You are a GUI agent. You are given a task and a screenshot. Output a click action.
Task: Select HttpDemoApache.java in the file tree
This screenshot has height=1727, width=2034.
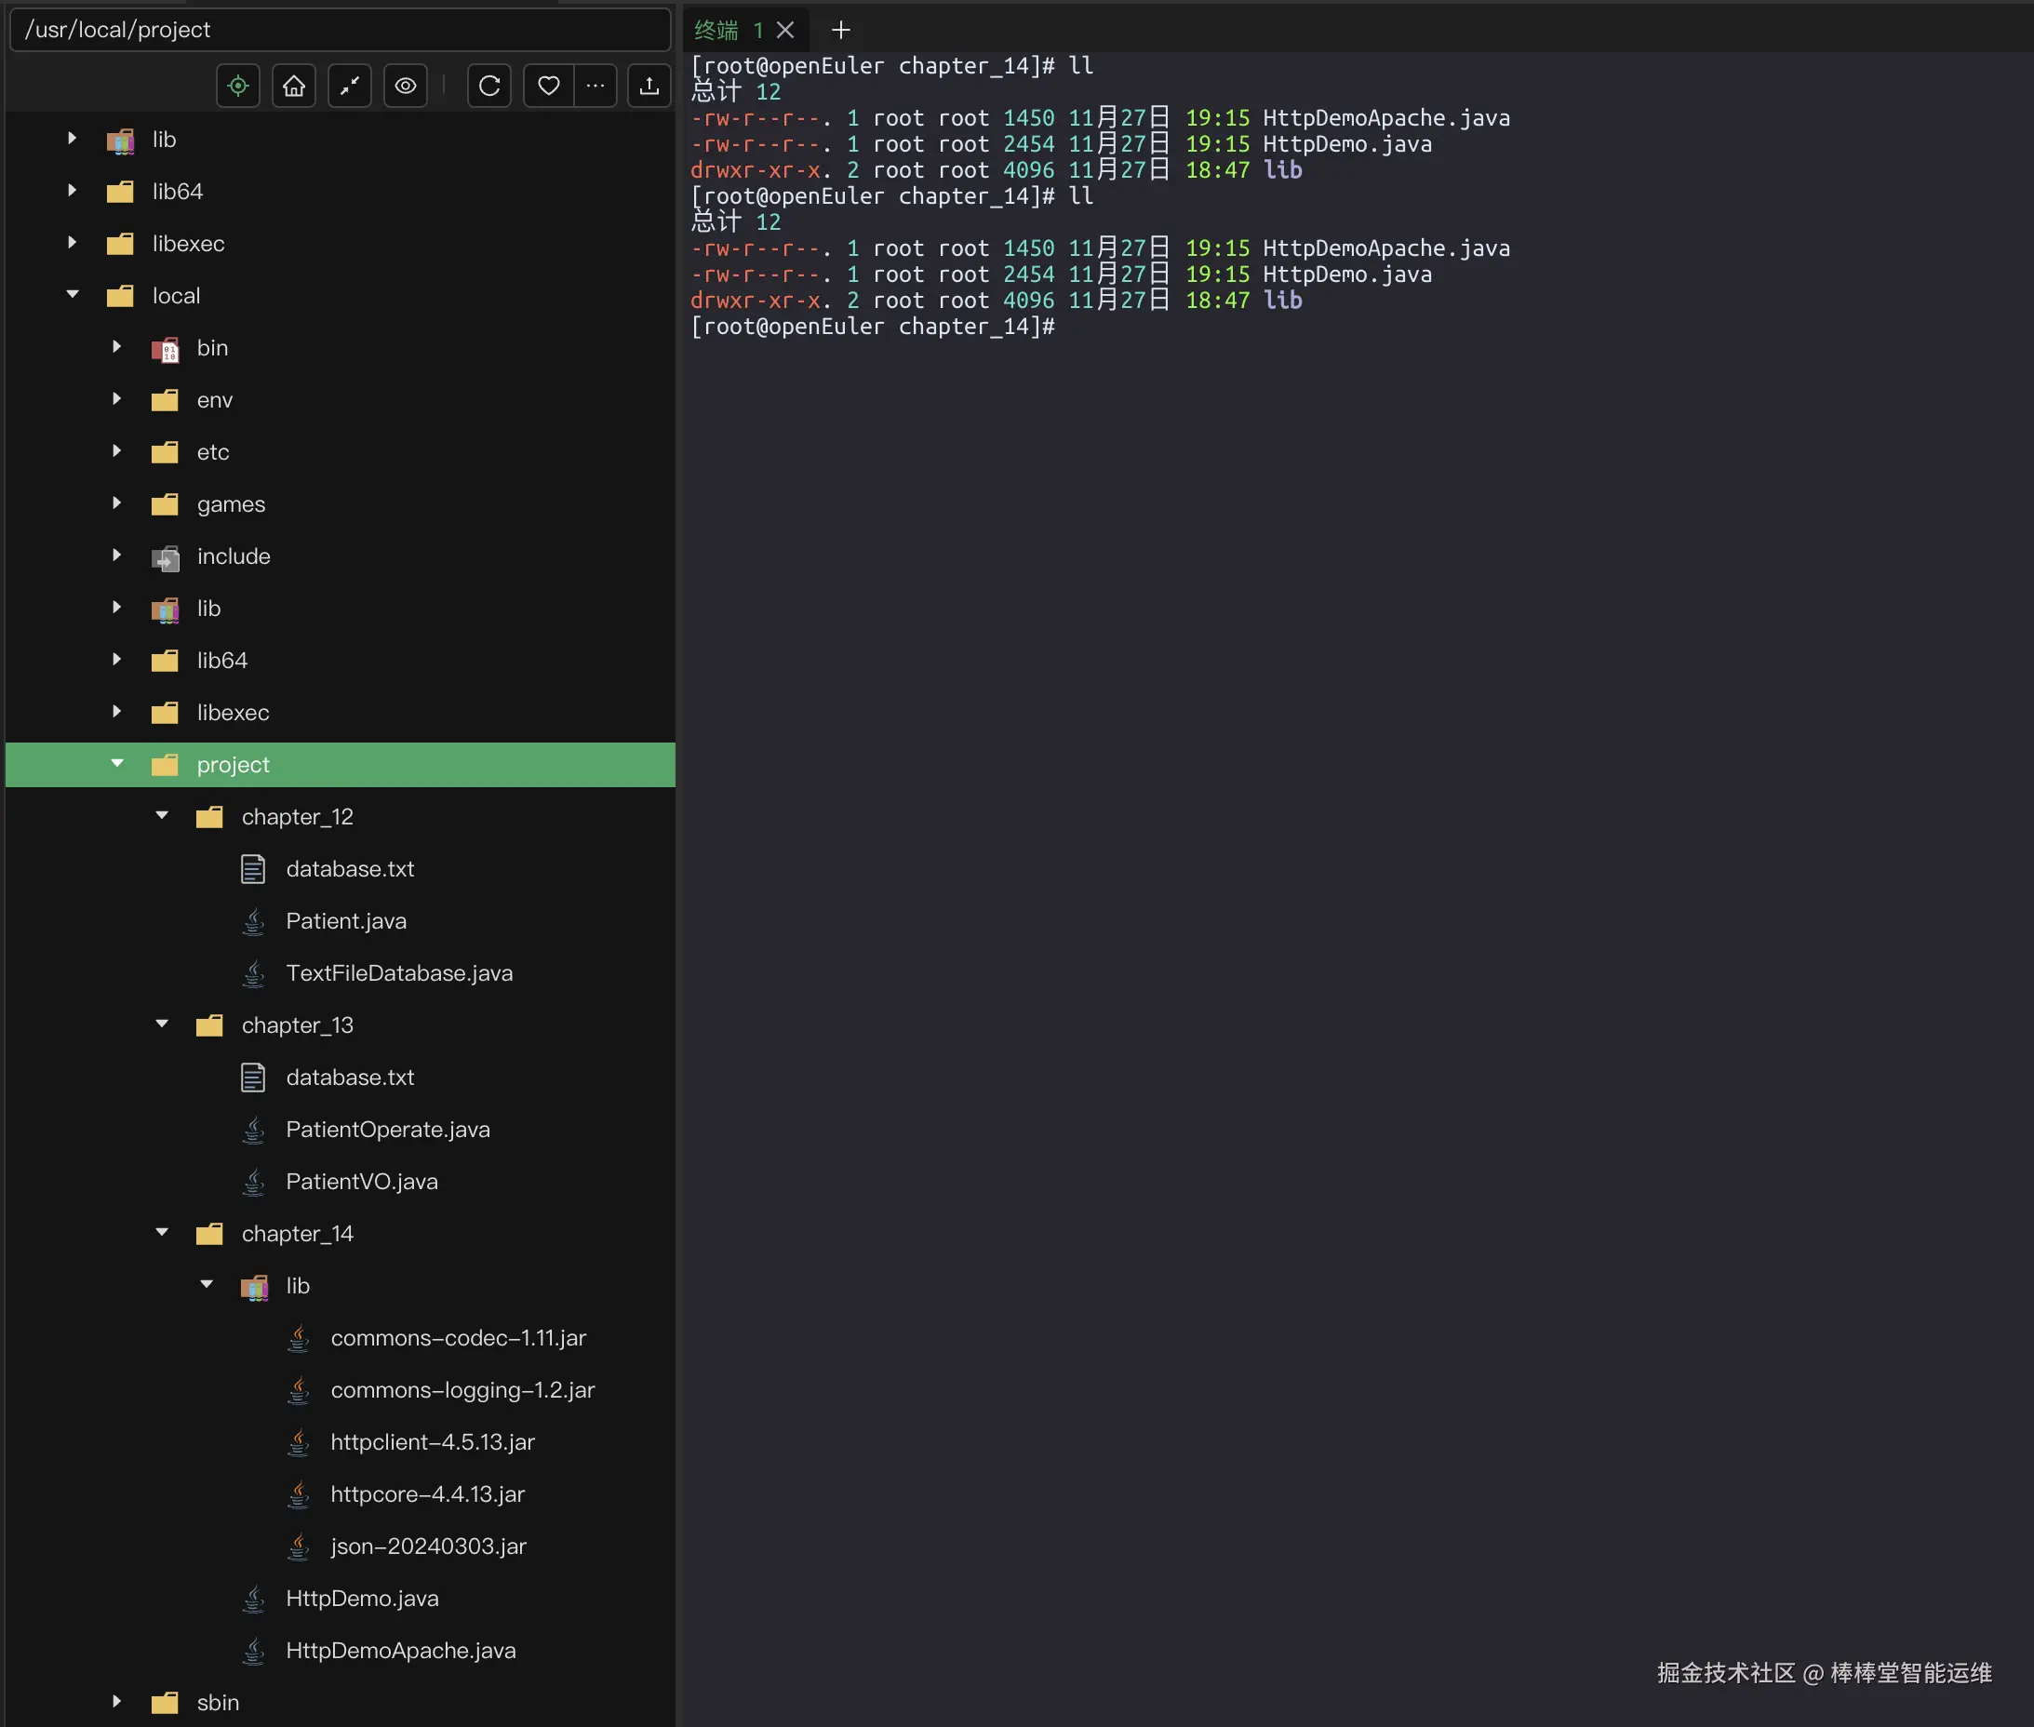click(400, 1650)
